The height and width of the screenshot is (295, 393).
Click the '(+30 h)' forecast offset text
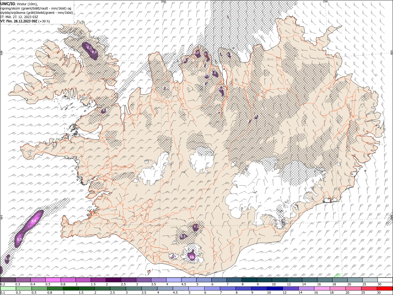(44, 21)
